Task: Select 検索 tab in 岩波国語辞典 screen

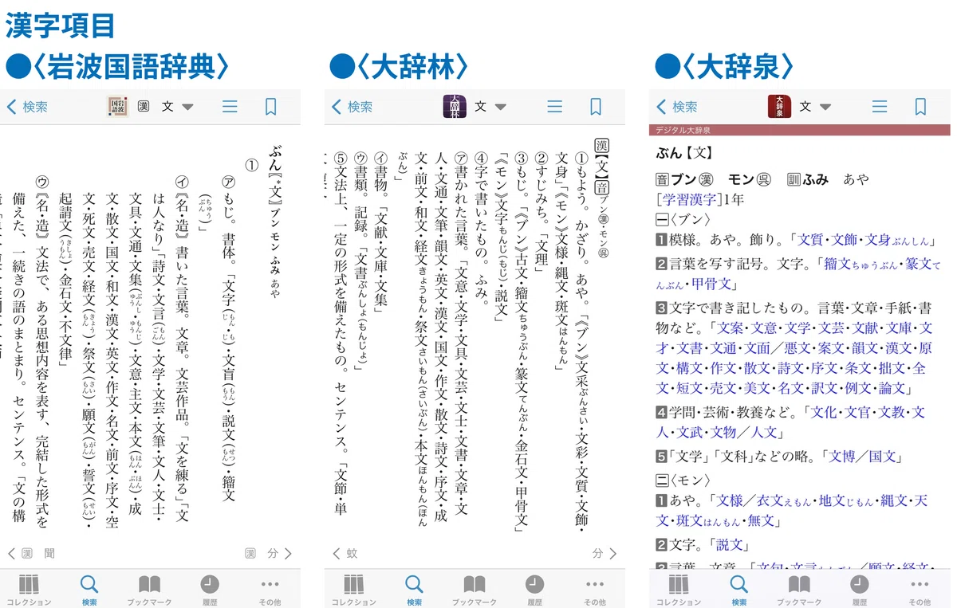Action: (89, 590)
